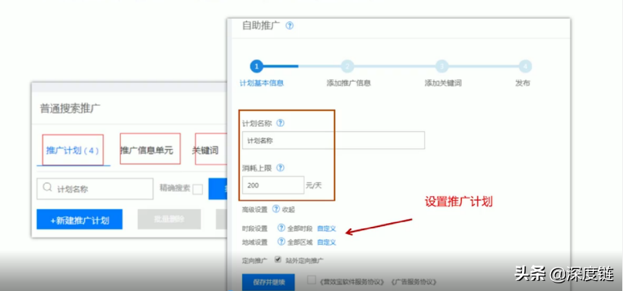Click help icon in 地域设置 row
This screenshot has width=623, height=291.
pos(281,242)
